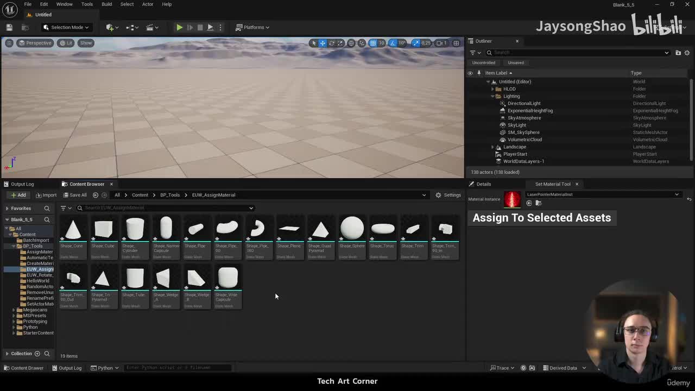
Task: Open the Selection Mode dropdown
Action: tap(66, 27)
